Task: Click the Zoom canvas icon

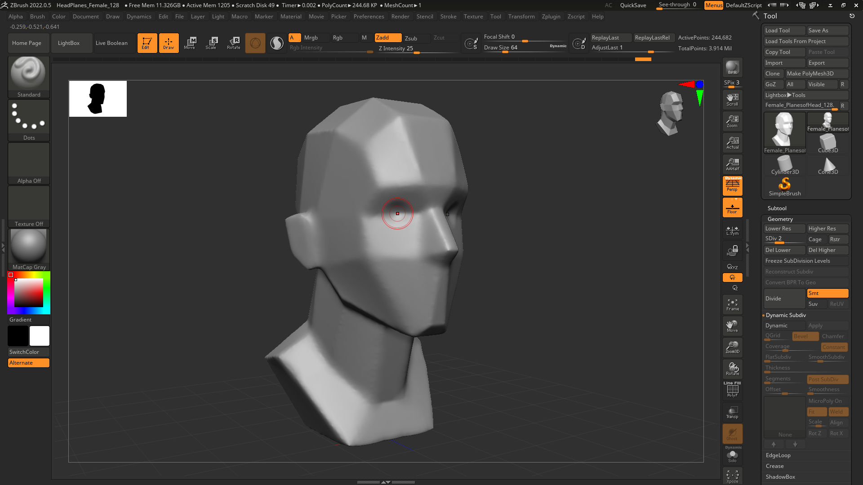Action: point(732,121)
